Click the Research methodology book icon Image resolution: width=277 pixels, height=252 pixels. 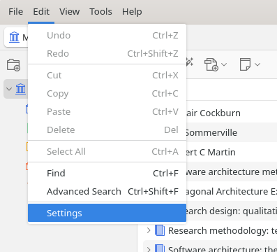(160, 230)
